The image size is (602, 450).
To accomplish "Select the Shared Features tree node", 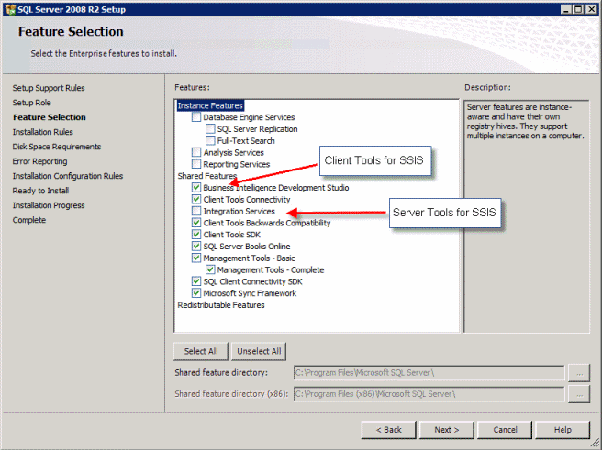I will pyautogui.click(x=207, y=176).
